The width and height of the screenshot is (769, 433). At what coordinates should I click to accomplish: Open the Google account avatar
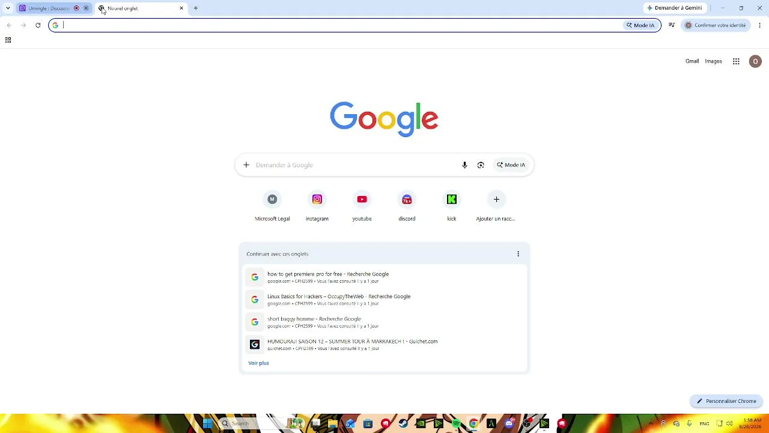(755, 61)
